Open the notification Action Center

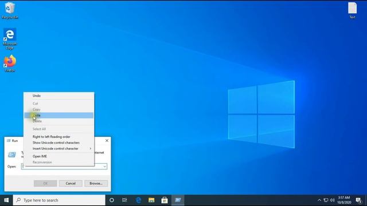358,200
